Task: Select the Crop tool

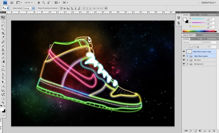Action: click(3, 33)
